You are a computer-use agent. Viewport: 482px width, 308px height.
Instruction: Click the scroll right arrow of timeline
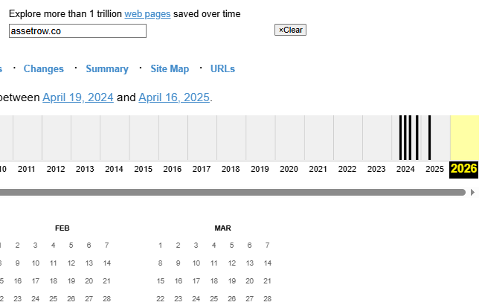473,192
